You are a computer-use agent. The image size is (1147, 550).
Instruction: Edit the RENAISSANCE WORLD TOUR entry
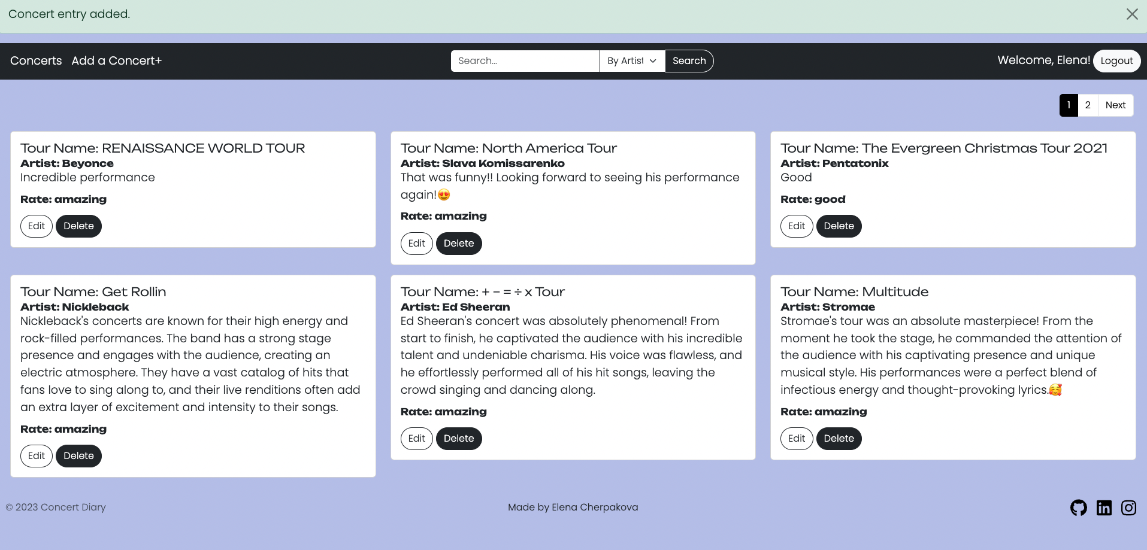(x=37, y=226)
